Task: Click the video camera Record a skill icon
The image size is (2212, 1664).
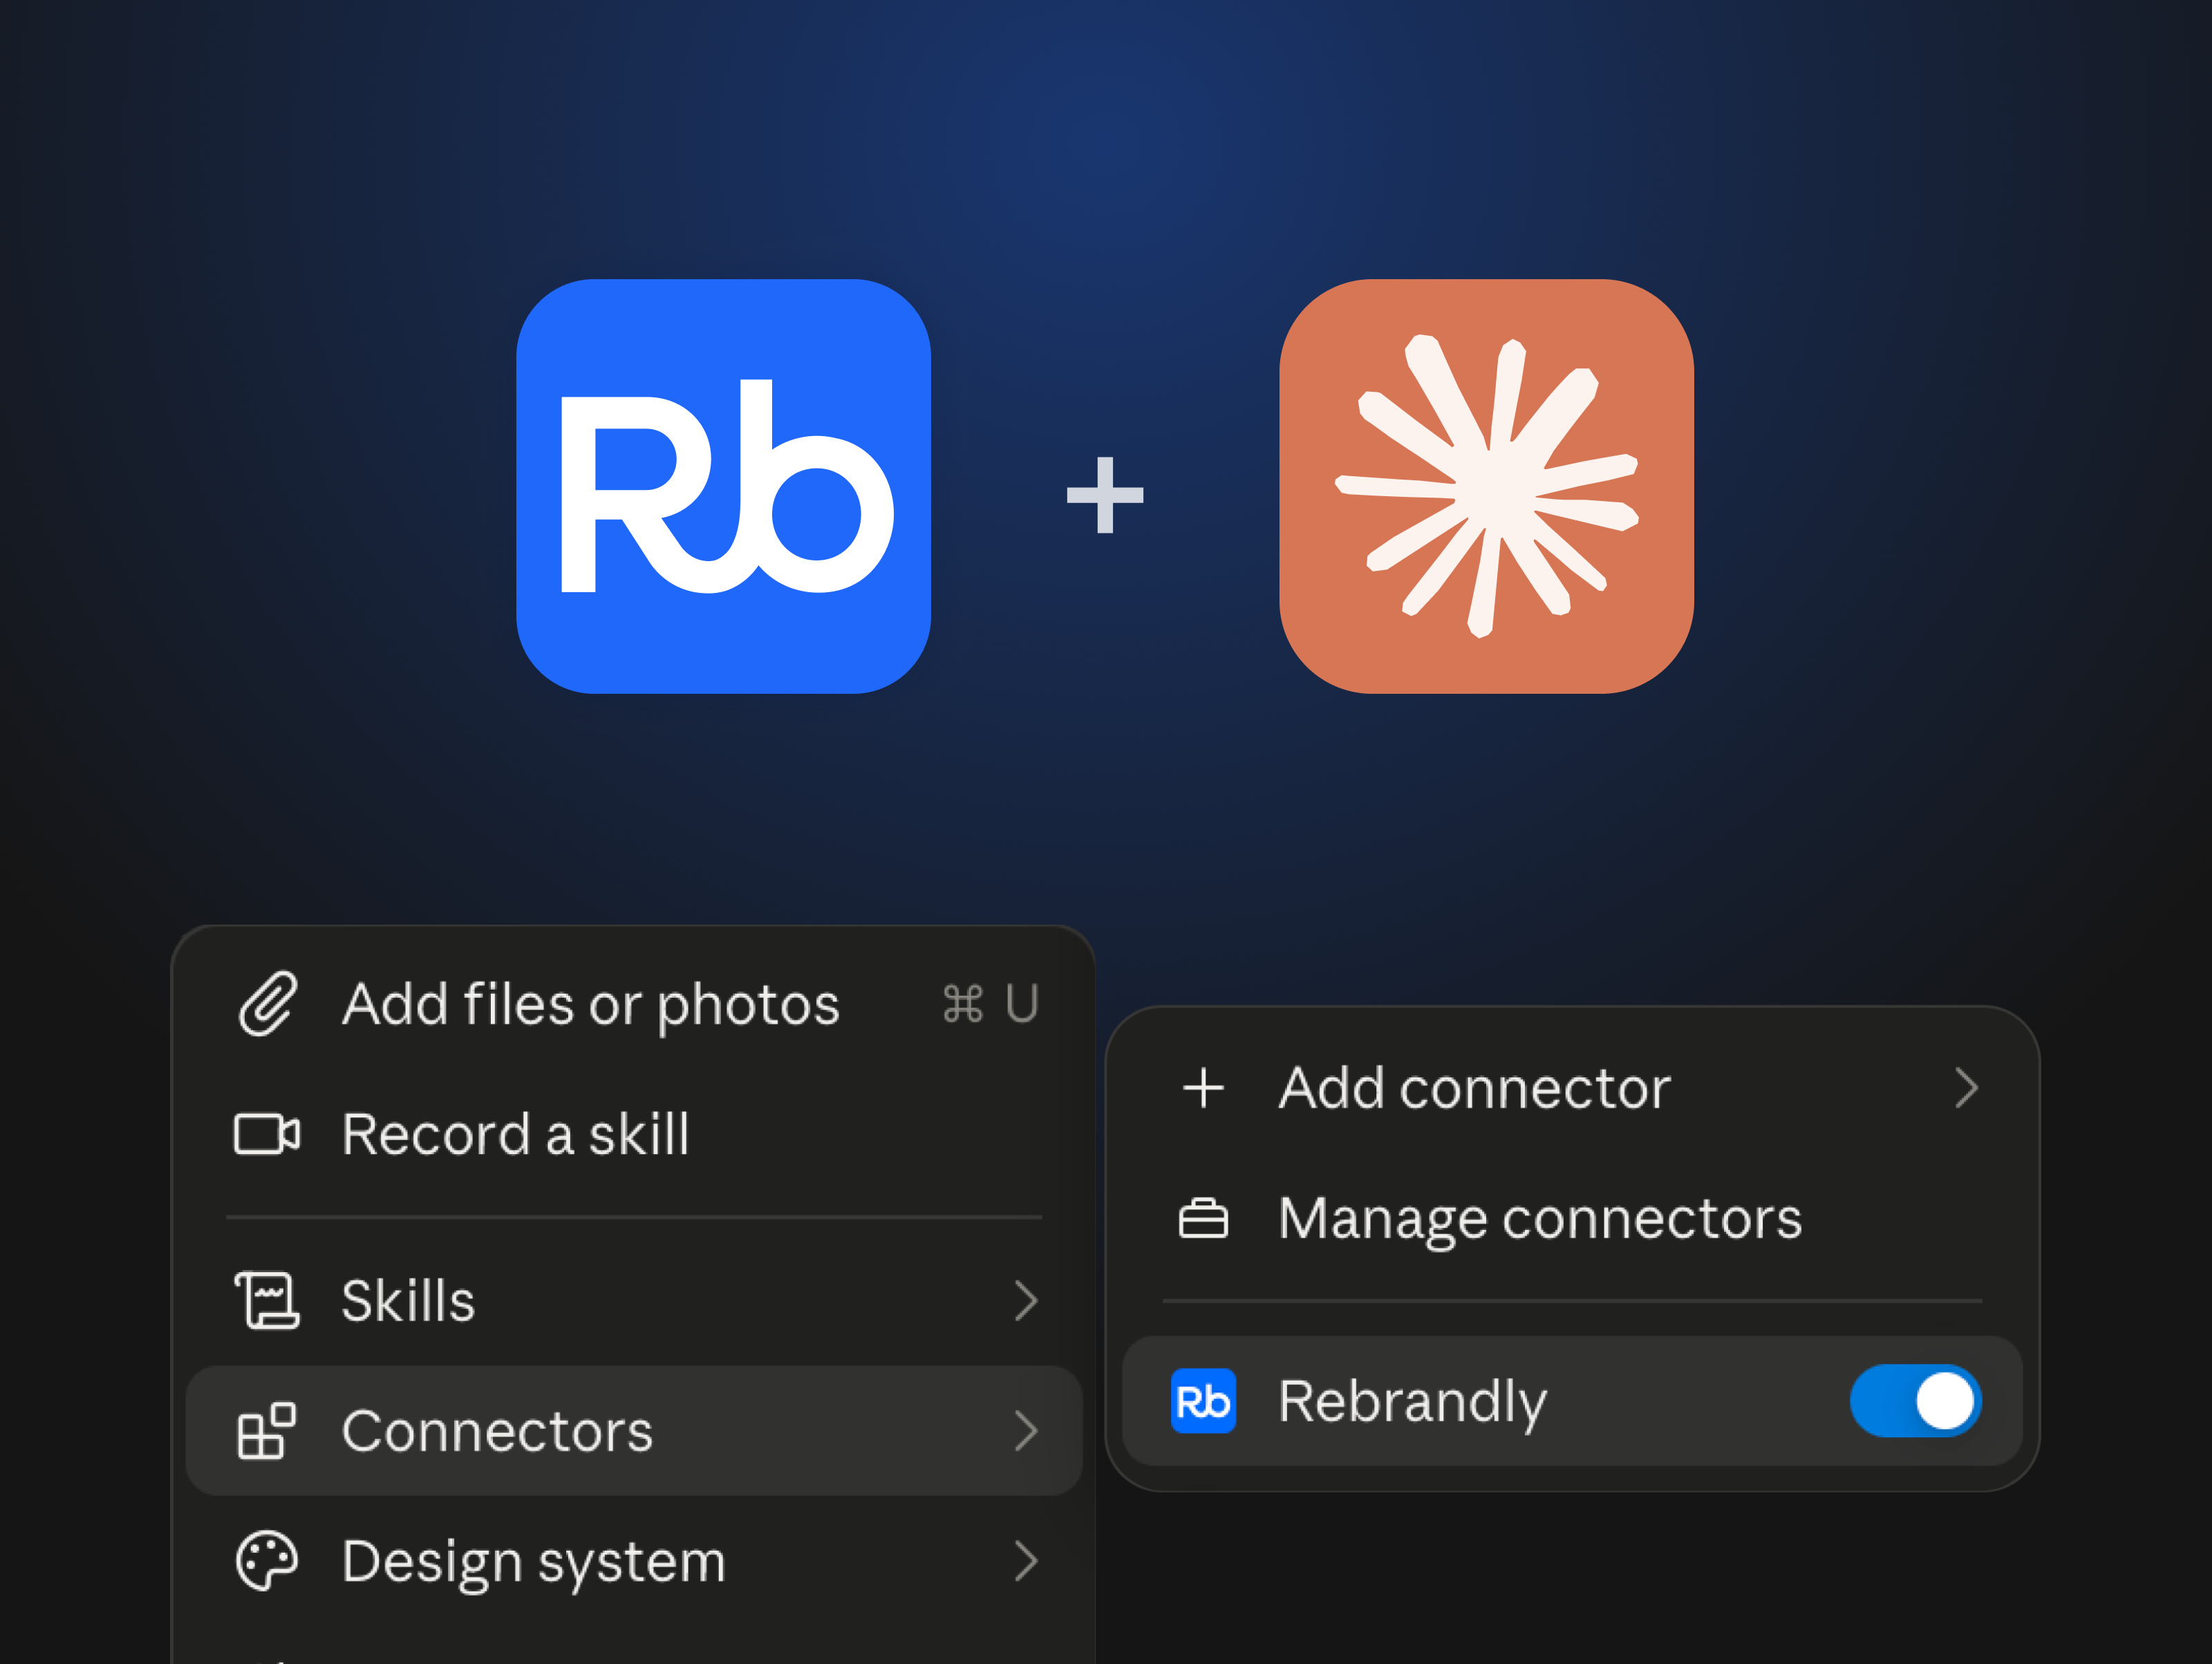Action: [x=267, y=1134]
